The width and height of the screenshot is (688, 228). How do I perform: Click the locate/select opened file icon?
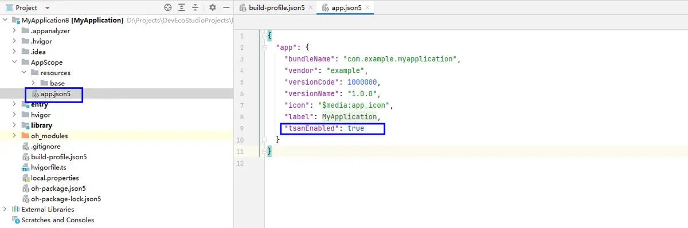tap(168, 7)
